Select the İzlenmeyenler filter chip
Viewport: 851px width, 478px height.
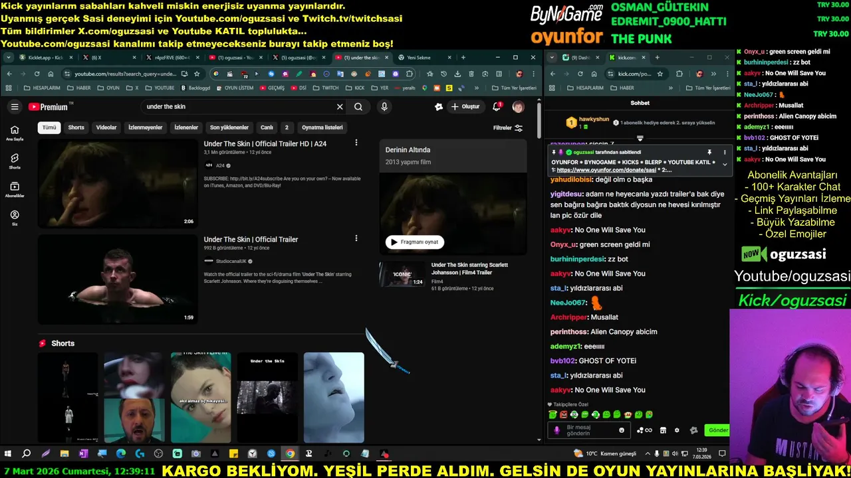(145, 127)
